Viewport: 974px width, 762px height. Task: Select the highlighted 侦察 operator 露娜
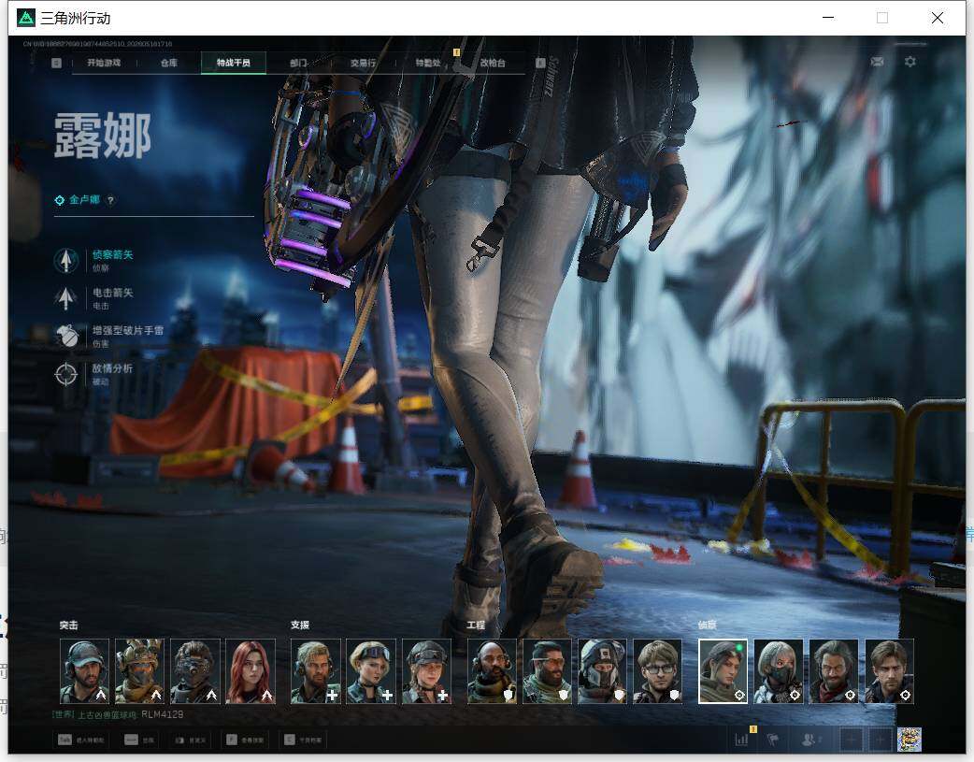pyautogui.click(x=723, y=671)
